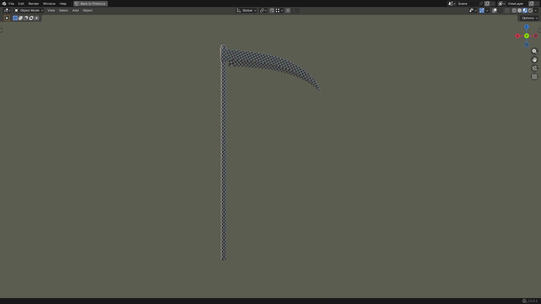Viewport: 541px width, 304px height.
Task: Open the viewport Select menu
Action: click(63, 10)
